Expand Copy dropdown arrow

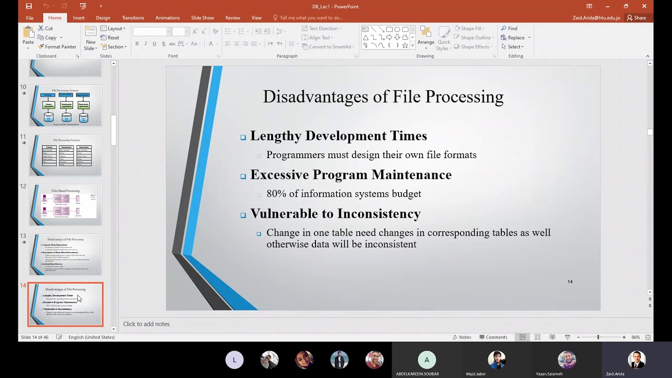[61, 38]
